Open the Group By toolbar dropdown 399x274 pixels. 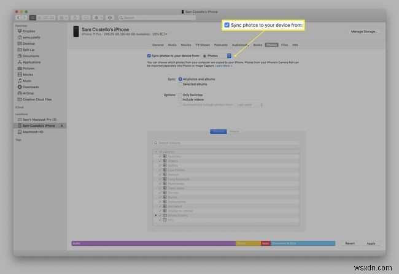63,18
